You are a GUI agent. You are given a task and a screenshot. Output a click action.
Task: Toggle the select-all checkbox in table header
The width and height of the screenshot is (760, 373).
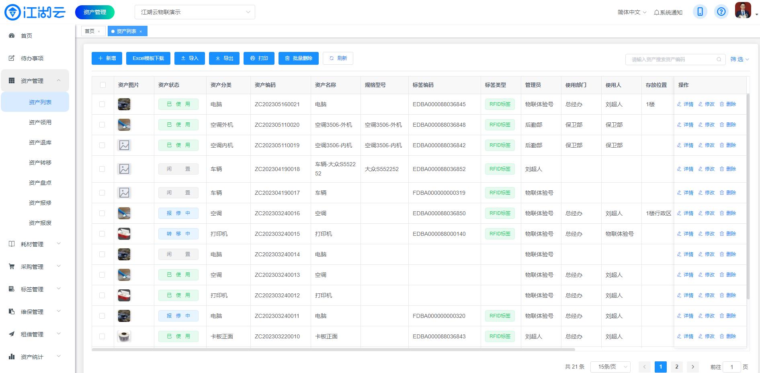pyautogui.click(x=103, y=85)
